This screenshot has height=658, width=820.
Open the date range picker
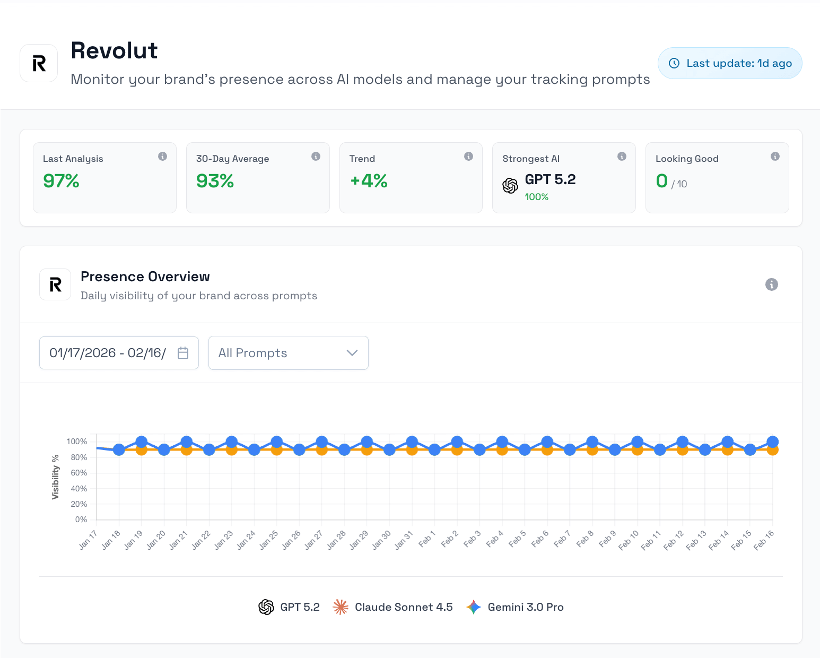(x=119, y=352)
